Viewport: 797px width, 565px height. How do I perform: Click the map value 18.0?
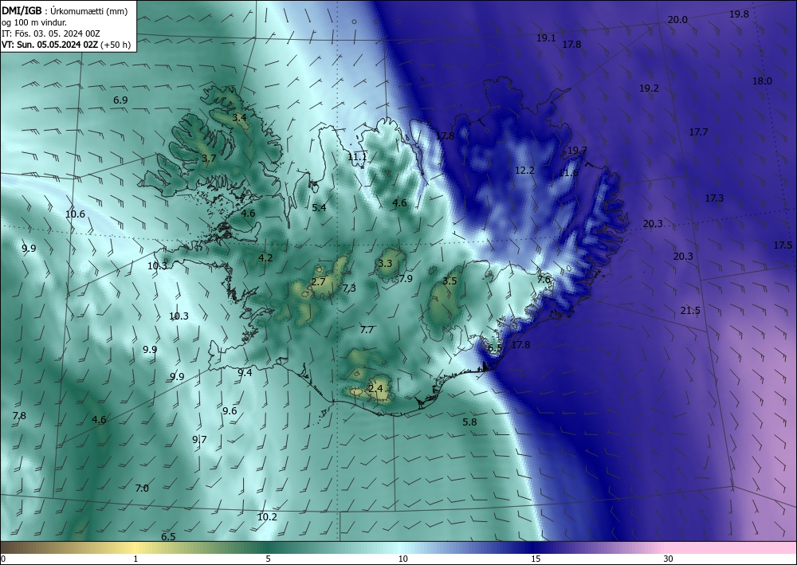[x=762, y=80]
